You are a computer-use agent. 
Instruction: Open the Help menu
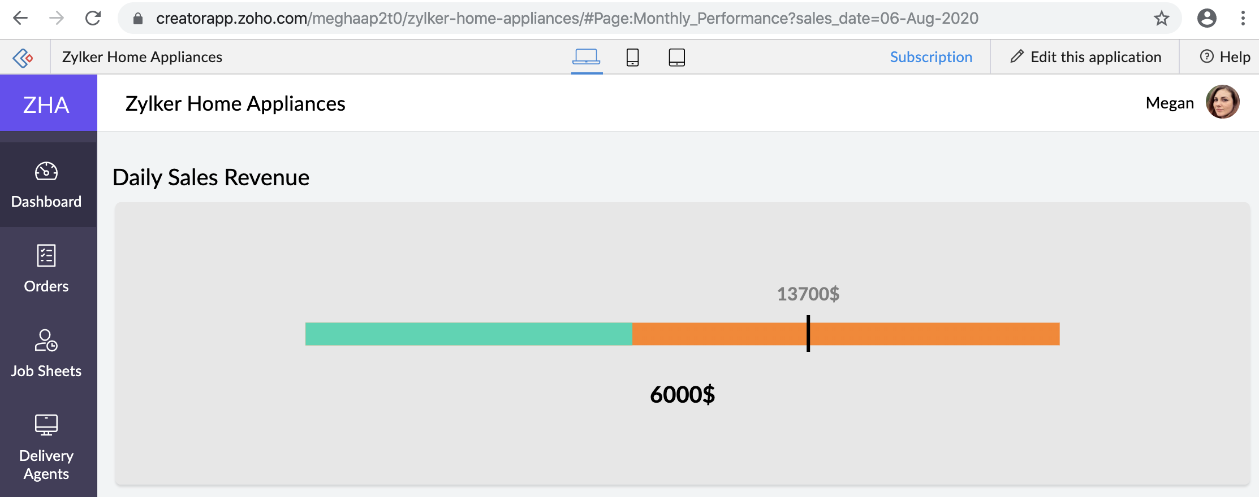click(x=1225, y=57)
